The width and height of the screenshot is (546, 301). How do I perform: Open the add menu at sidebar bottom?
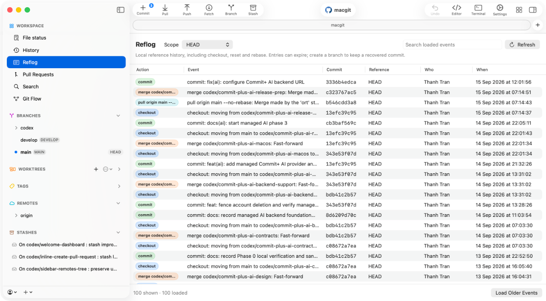pyautogui.click(x=28, y=292)
